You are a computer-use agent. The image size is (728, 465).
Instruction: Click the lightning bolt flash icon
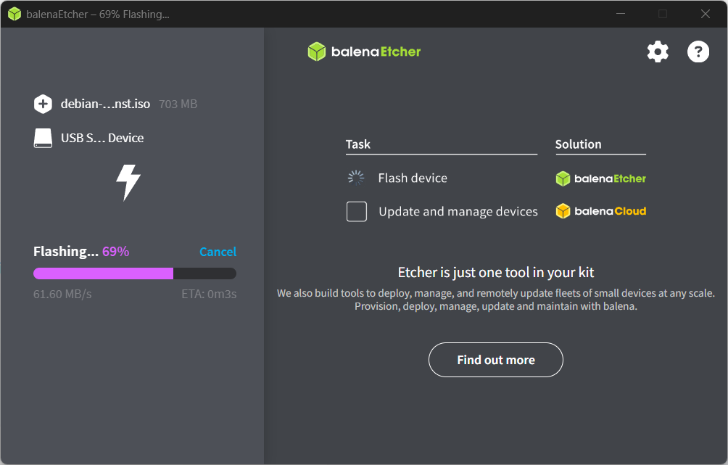128,182
